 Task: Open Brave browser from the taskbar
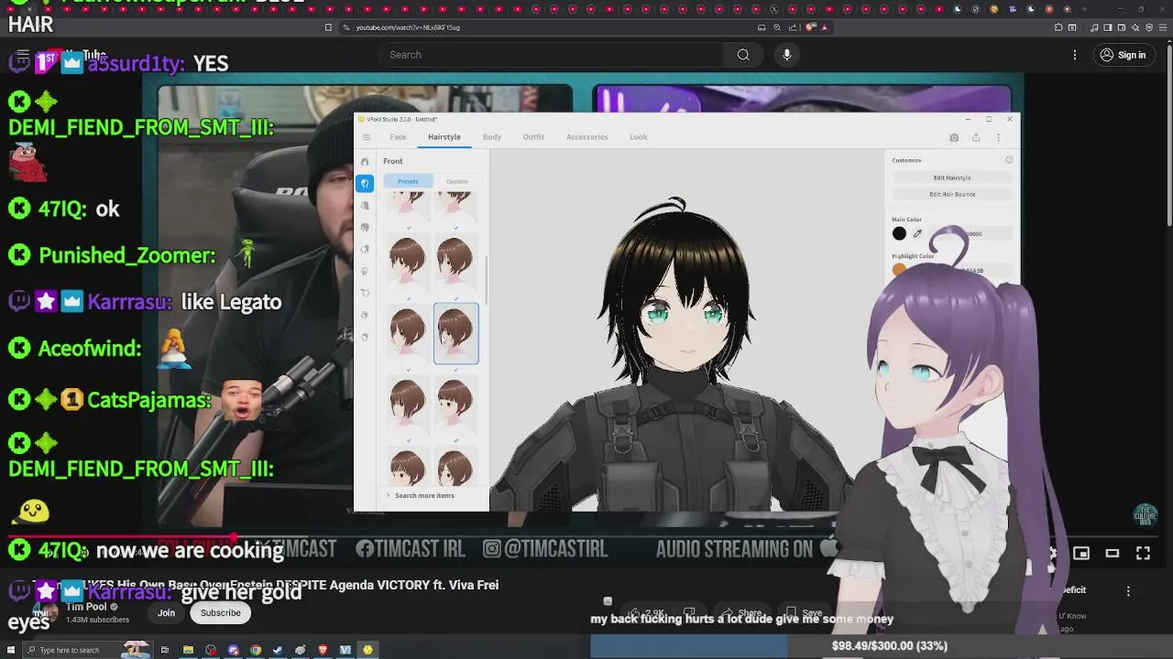point(323,650)
